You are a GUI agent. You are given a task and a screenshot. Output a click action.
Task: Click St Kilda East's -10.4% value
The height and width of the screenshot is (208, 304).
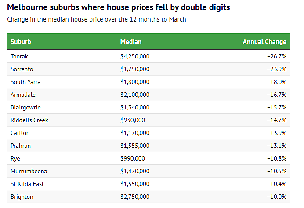coord(277,184)
